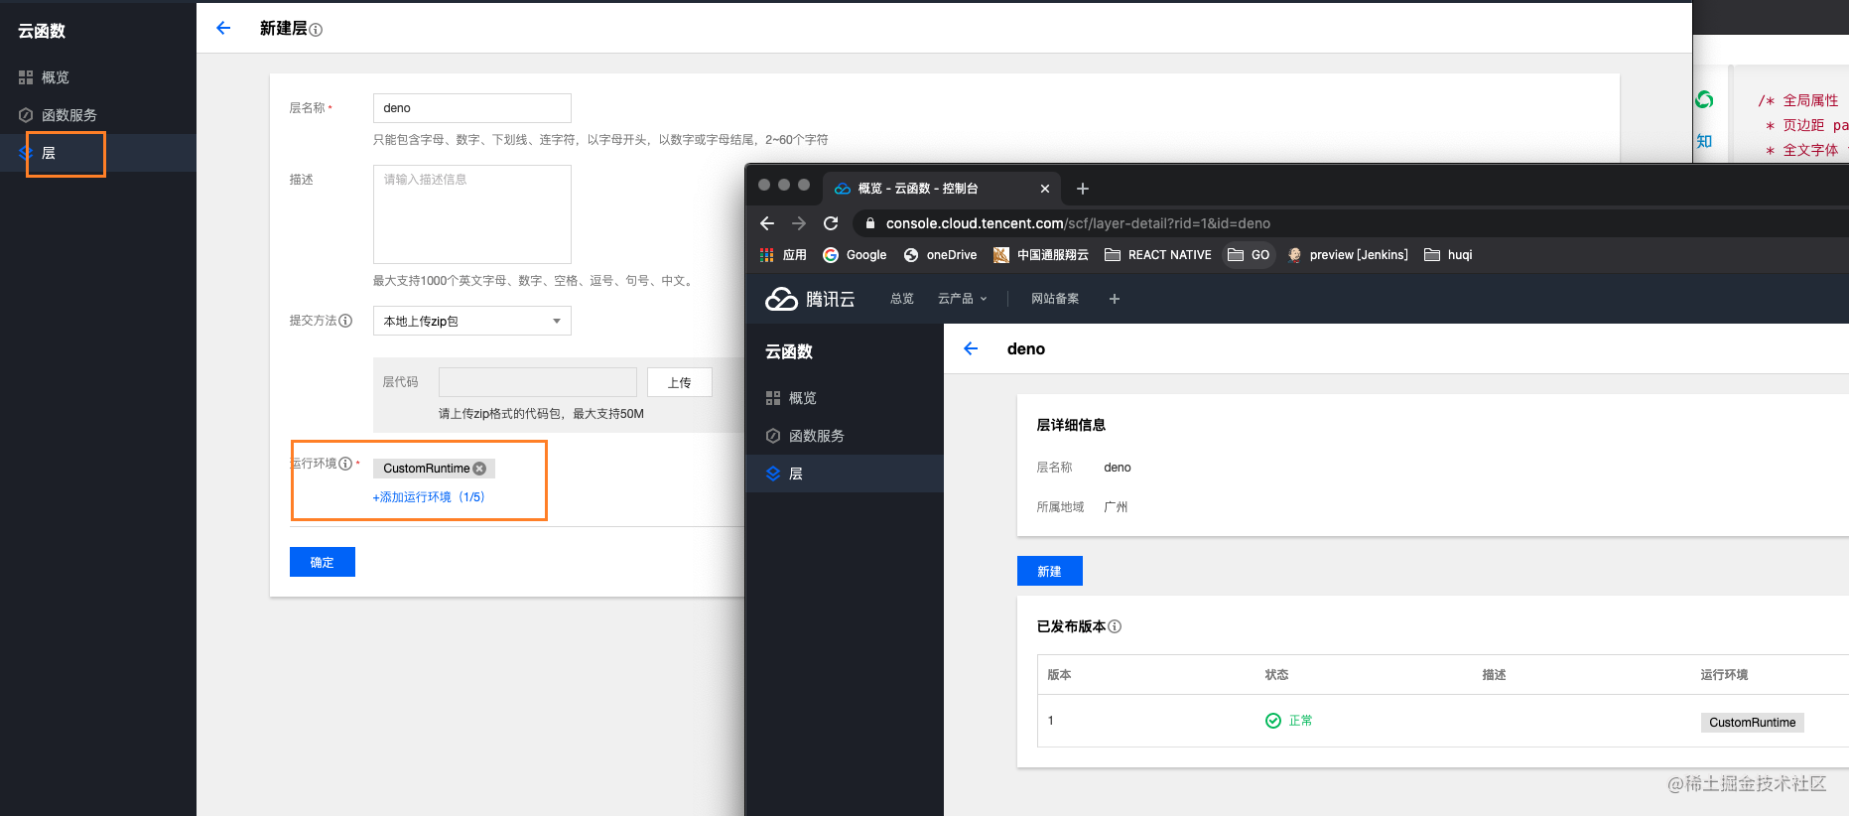Click the 腾讯云 logo

[810, 299]
